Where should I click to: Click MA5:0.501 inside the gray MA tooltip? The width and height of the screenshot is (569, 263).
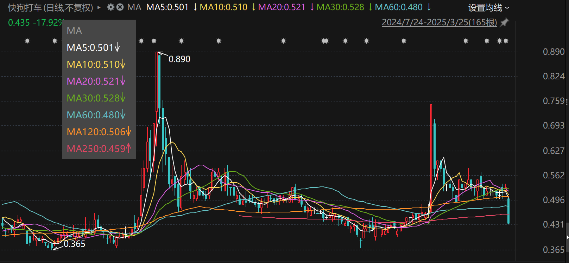pos(93,47)
